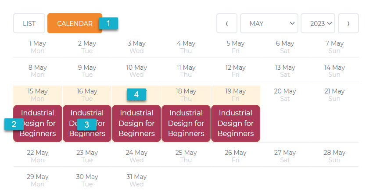Select the 10 May Wed date cell

pyautogui.click(x=136, y=71)
